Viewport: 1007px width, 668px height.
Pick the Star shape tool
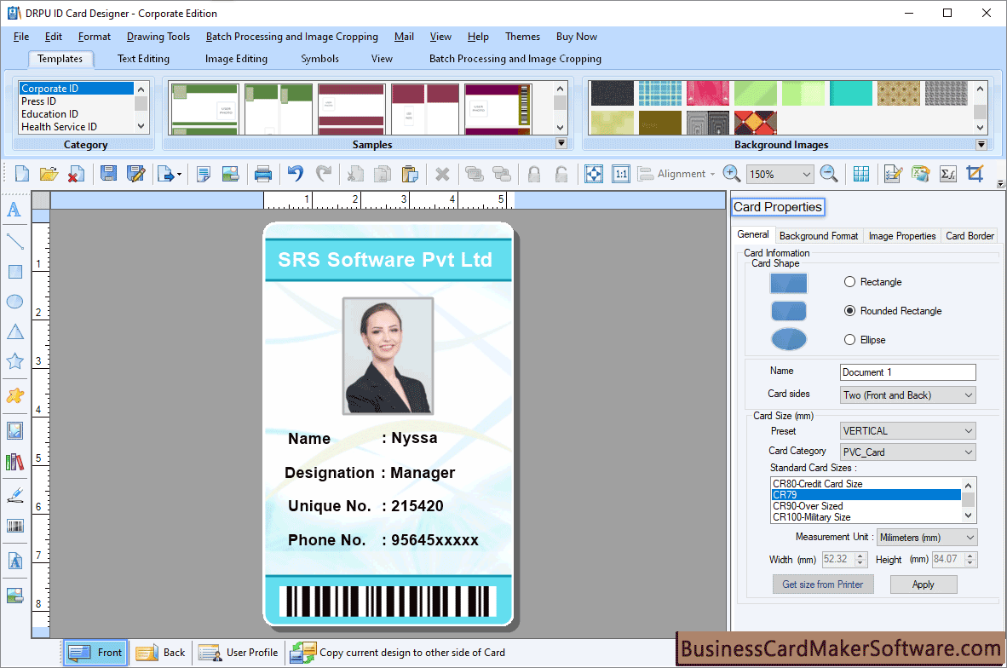click(x=14, y=360)
